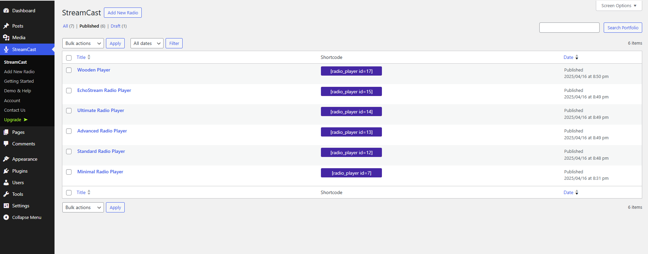
Task: Click inside the search text field
Action: pyautogui.click(x=569, y=28)
